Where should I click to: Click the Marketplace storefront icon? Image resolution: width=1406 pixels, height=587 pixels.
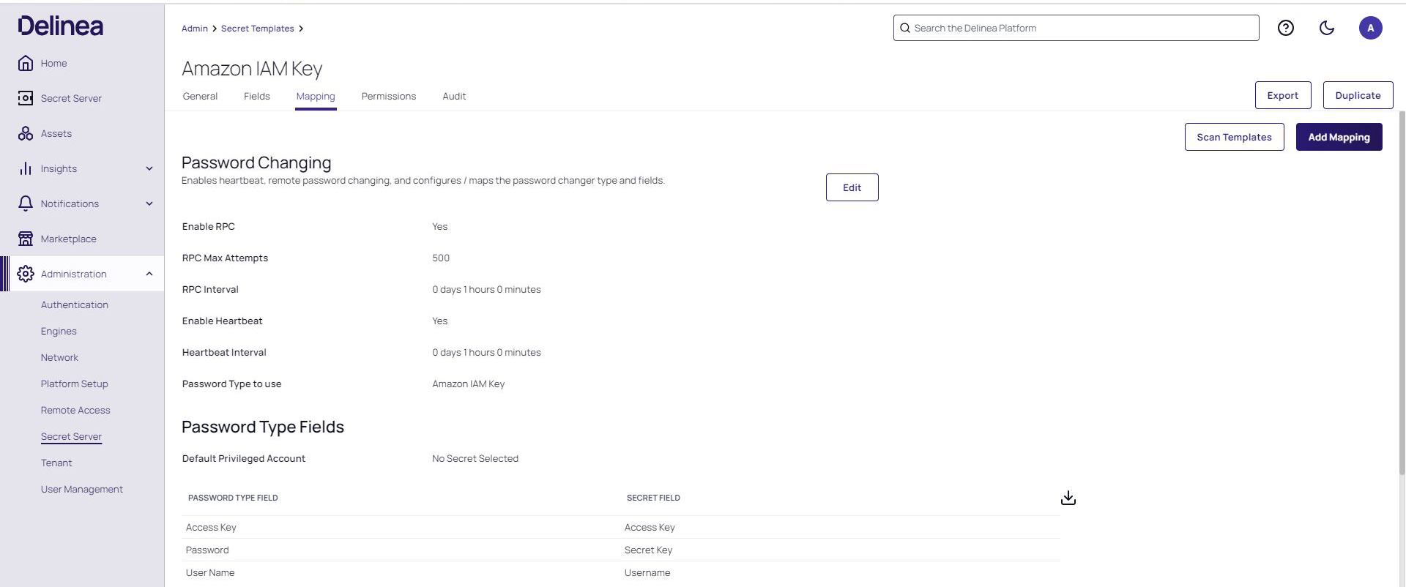[26, 239]
